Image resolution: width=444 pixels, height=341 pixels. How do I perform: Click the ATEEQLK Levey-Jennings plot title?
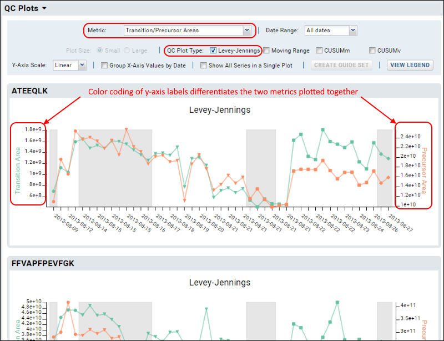[220, 110]
